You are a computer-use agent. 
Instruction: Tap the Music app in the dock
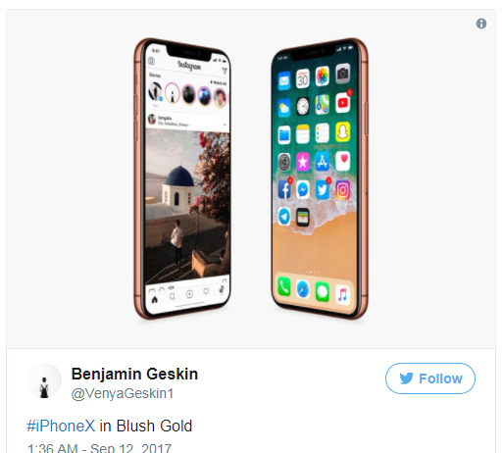click(342, 295)
